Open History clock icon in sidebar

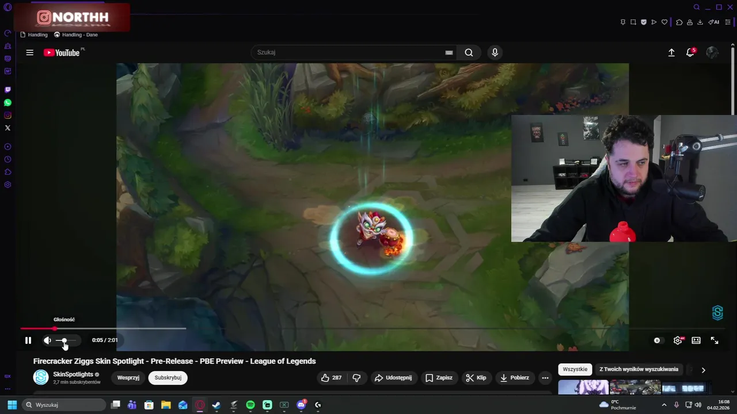click(x=7, y=159)
